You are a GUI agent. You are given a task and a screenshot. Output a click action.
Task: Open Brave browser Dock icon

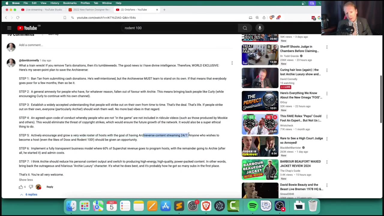coord(206,206)
